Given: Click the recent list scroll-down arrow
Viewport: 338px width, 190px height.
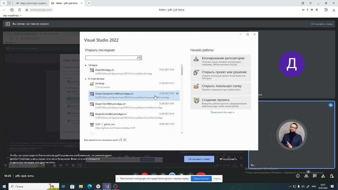Looking at the screenshot, I should 182,133.
